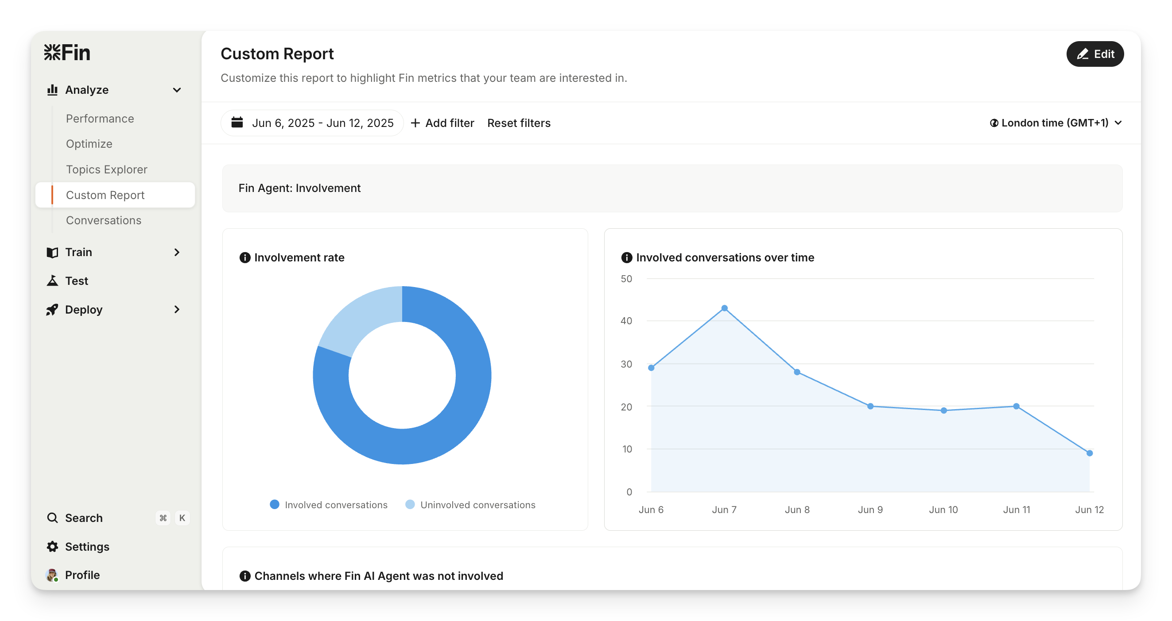Click info icon beside Involved conversations over time
Image resolution: width=1172 pixels, height=621 pixels.
click(626, 257)
